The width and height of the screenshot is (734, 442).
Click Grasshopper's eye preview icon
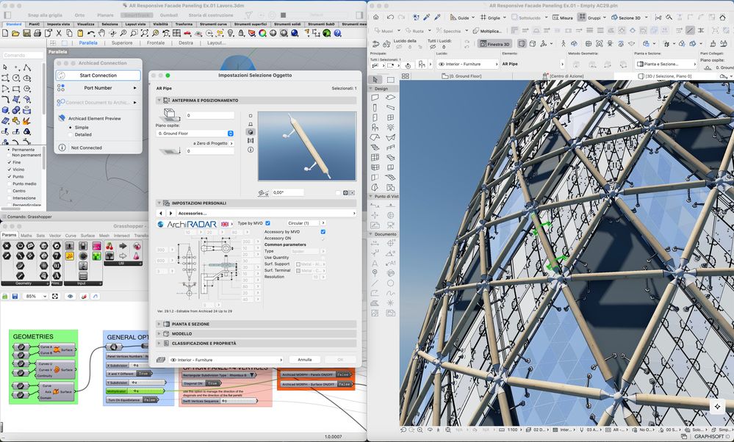point(71,296)
